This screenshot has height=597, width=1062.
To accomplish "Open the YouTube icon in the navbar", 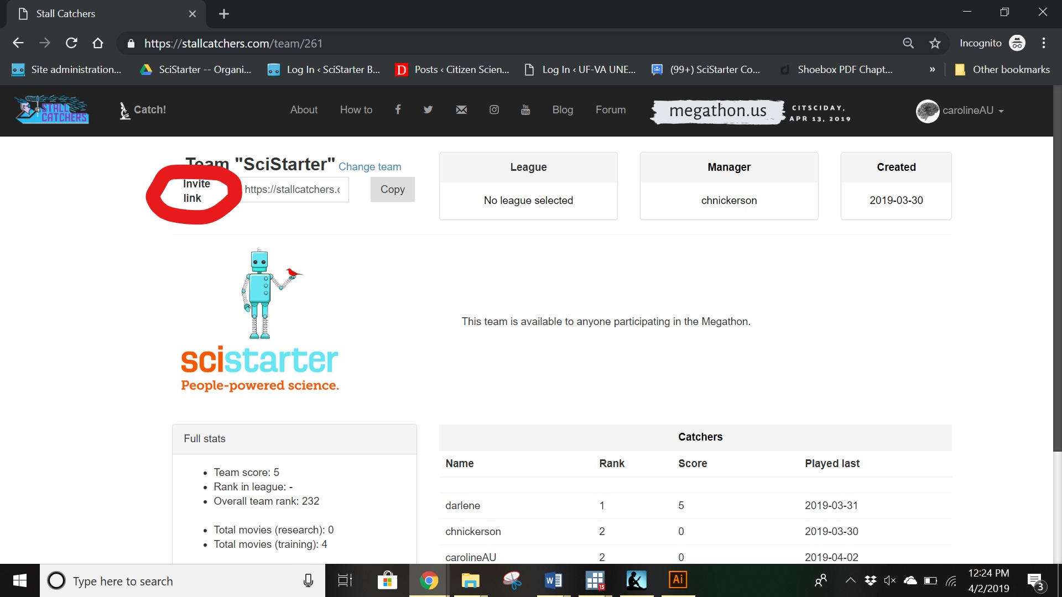I will click(x=525, y=109).
